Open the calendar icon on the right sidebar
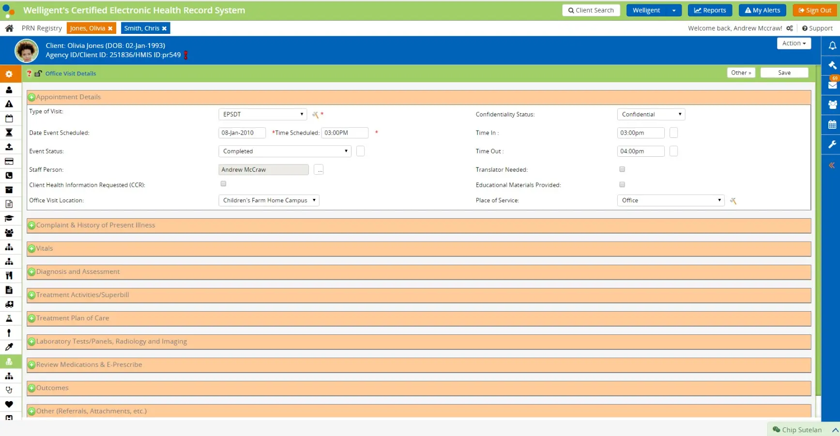 (x=832, y=124)
